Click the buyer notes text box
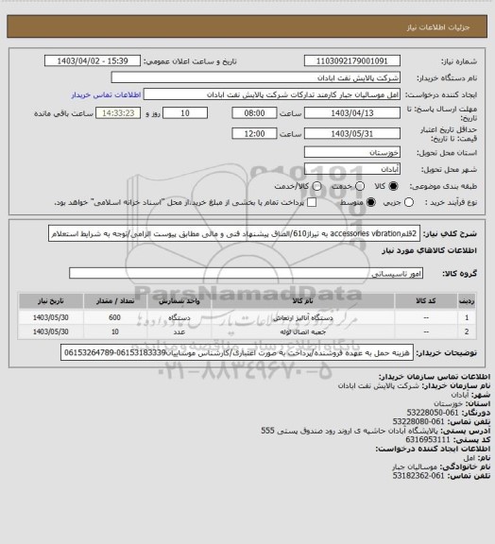 (x=237, y=352)
